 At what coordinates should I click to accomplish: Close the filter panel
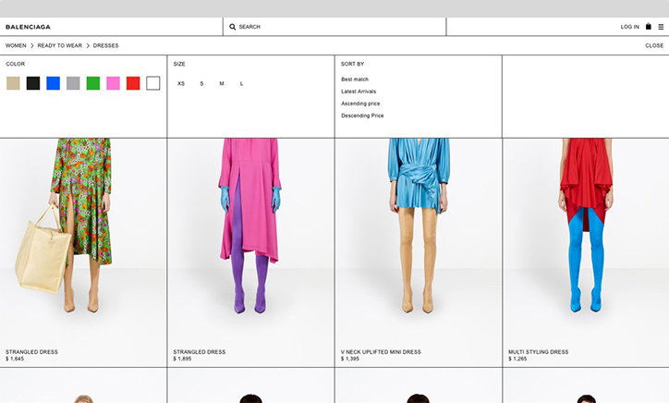654,45
